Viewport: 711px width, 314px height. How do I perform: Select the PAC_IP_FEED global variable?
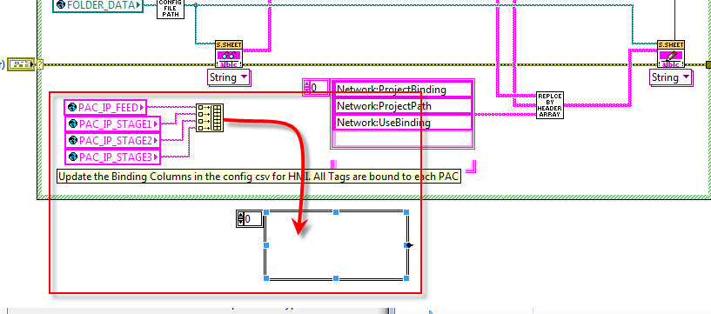point(105,107)
